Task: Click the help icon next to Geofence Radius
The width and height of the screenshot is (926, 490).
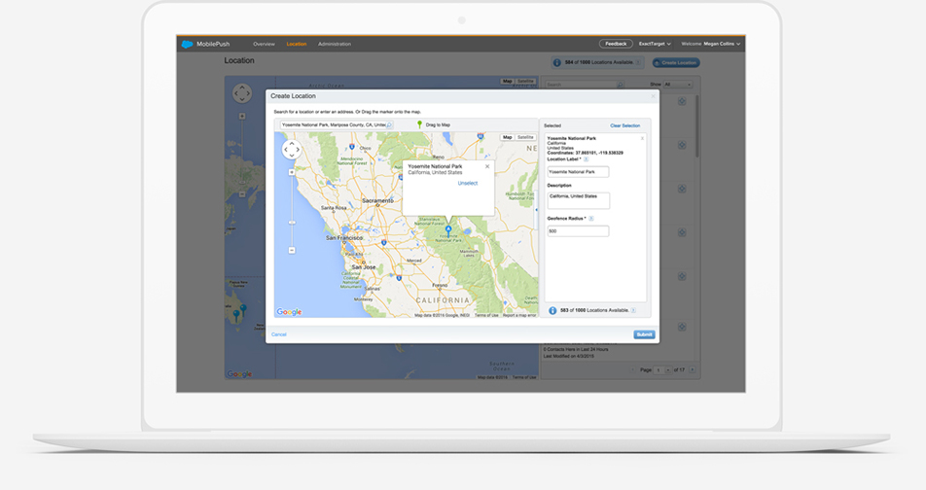Action: click(591, 219)
